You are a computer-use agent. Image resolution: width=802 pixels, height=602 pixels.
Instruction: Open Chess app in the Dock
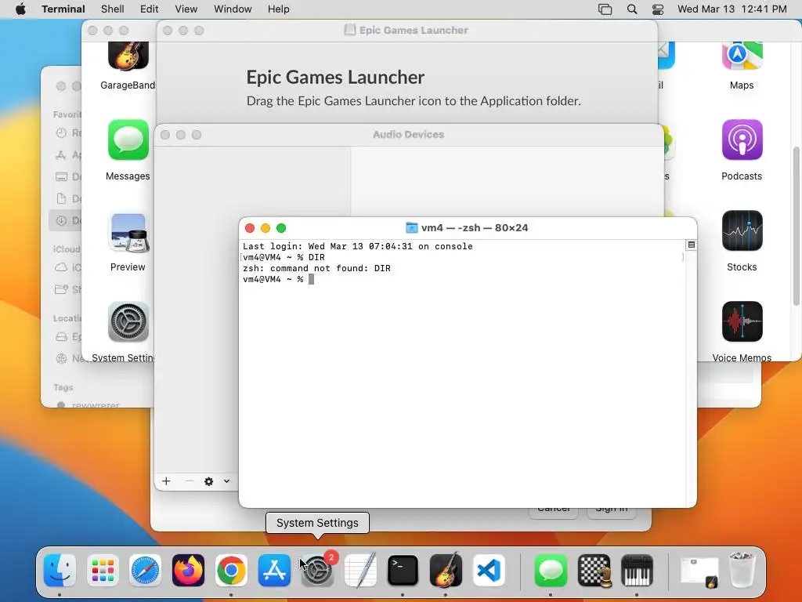pos(594,571)
